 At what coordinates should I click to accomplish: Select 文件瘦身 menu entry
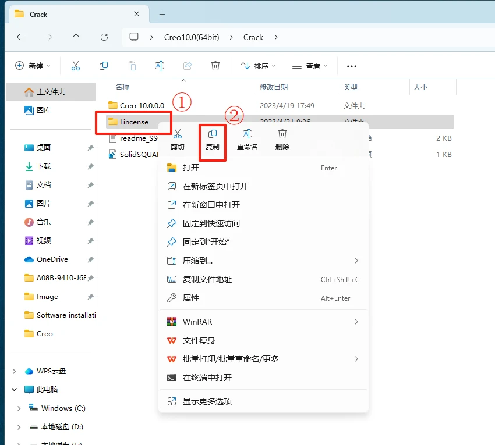(x=263, y=340)
